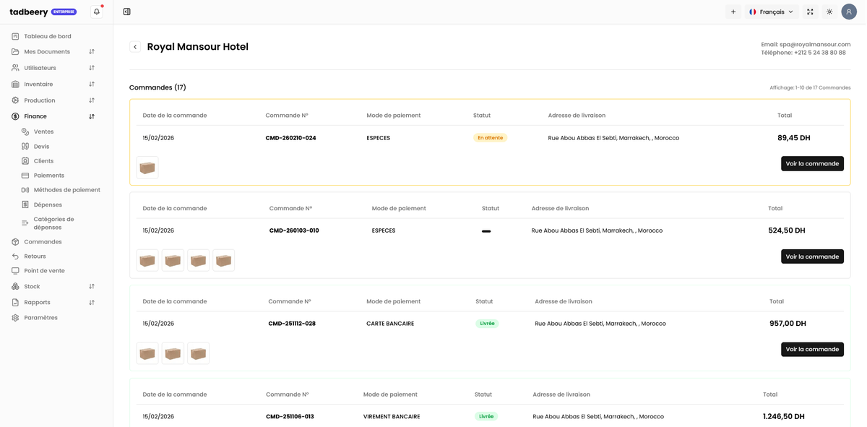
Task: Go back using the arrow beside Royal Mansour Hotel
Action: (x=135, y=47)
